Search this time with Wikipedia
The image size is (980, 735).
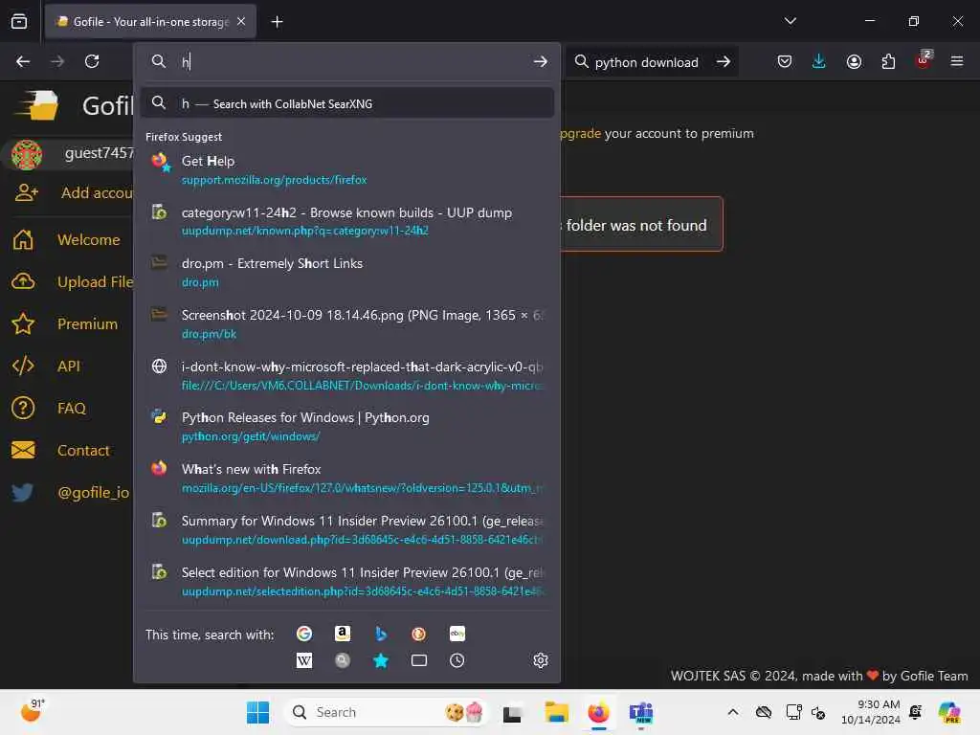[304, 660]
